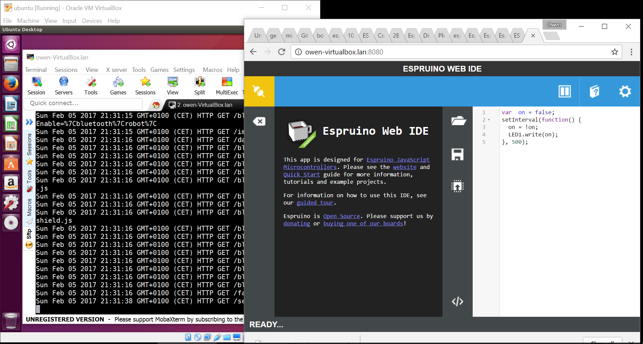Click the Tools toolbar icon in MobaXterm

(x=91, y=86)
